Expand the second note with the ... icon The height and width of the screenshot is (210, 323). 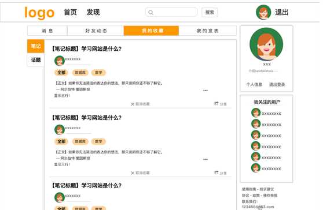(205, 159)
